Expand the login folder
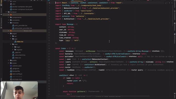176x99 pixels. point(13,47)
